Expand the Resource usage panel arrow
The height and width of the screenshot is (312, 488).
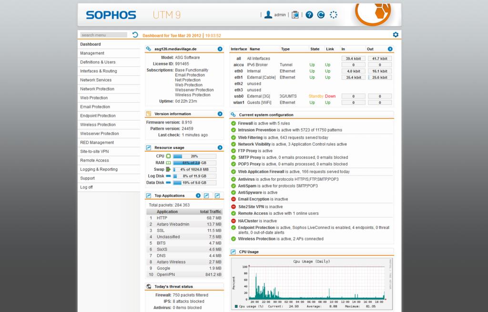coord(220,147)
